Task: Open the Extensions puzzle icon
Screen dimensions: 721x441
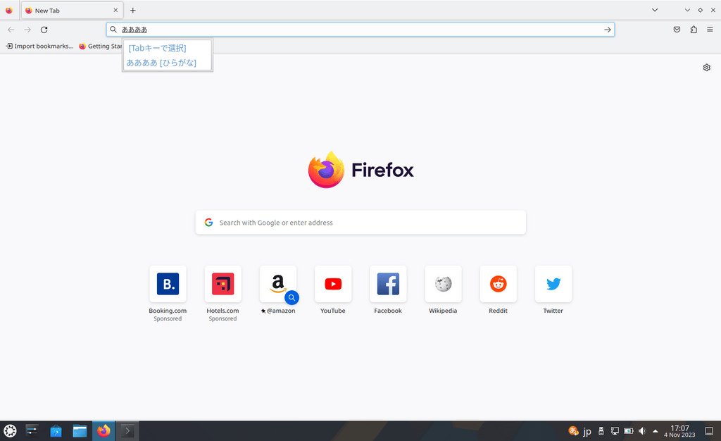Action: (694, 30)
